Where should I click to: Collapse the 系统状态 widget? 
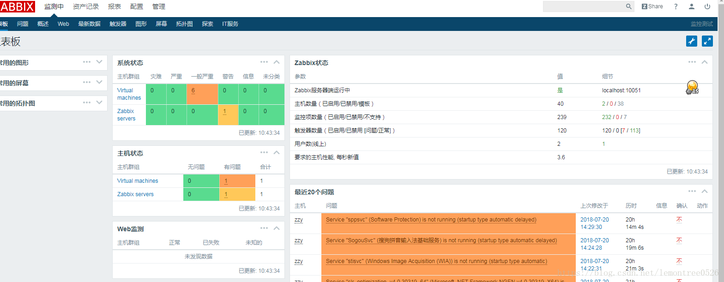coord(277,62)
